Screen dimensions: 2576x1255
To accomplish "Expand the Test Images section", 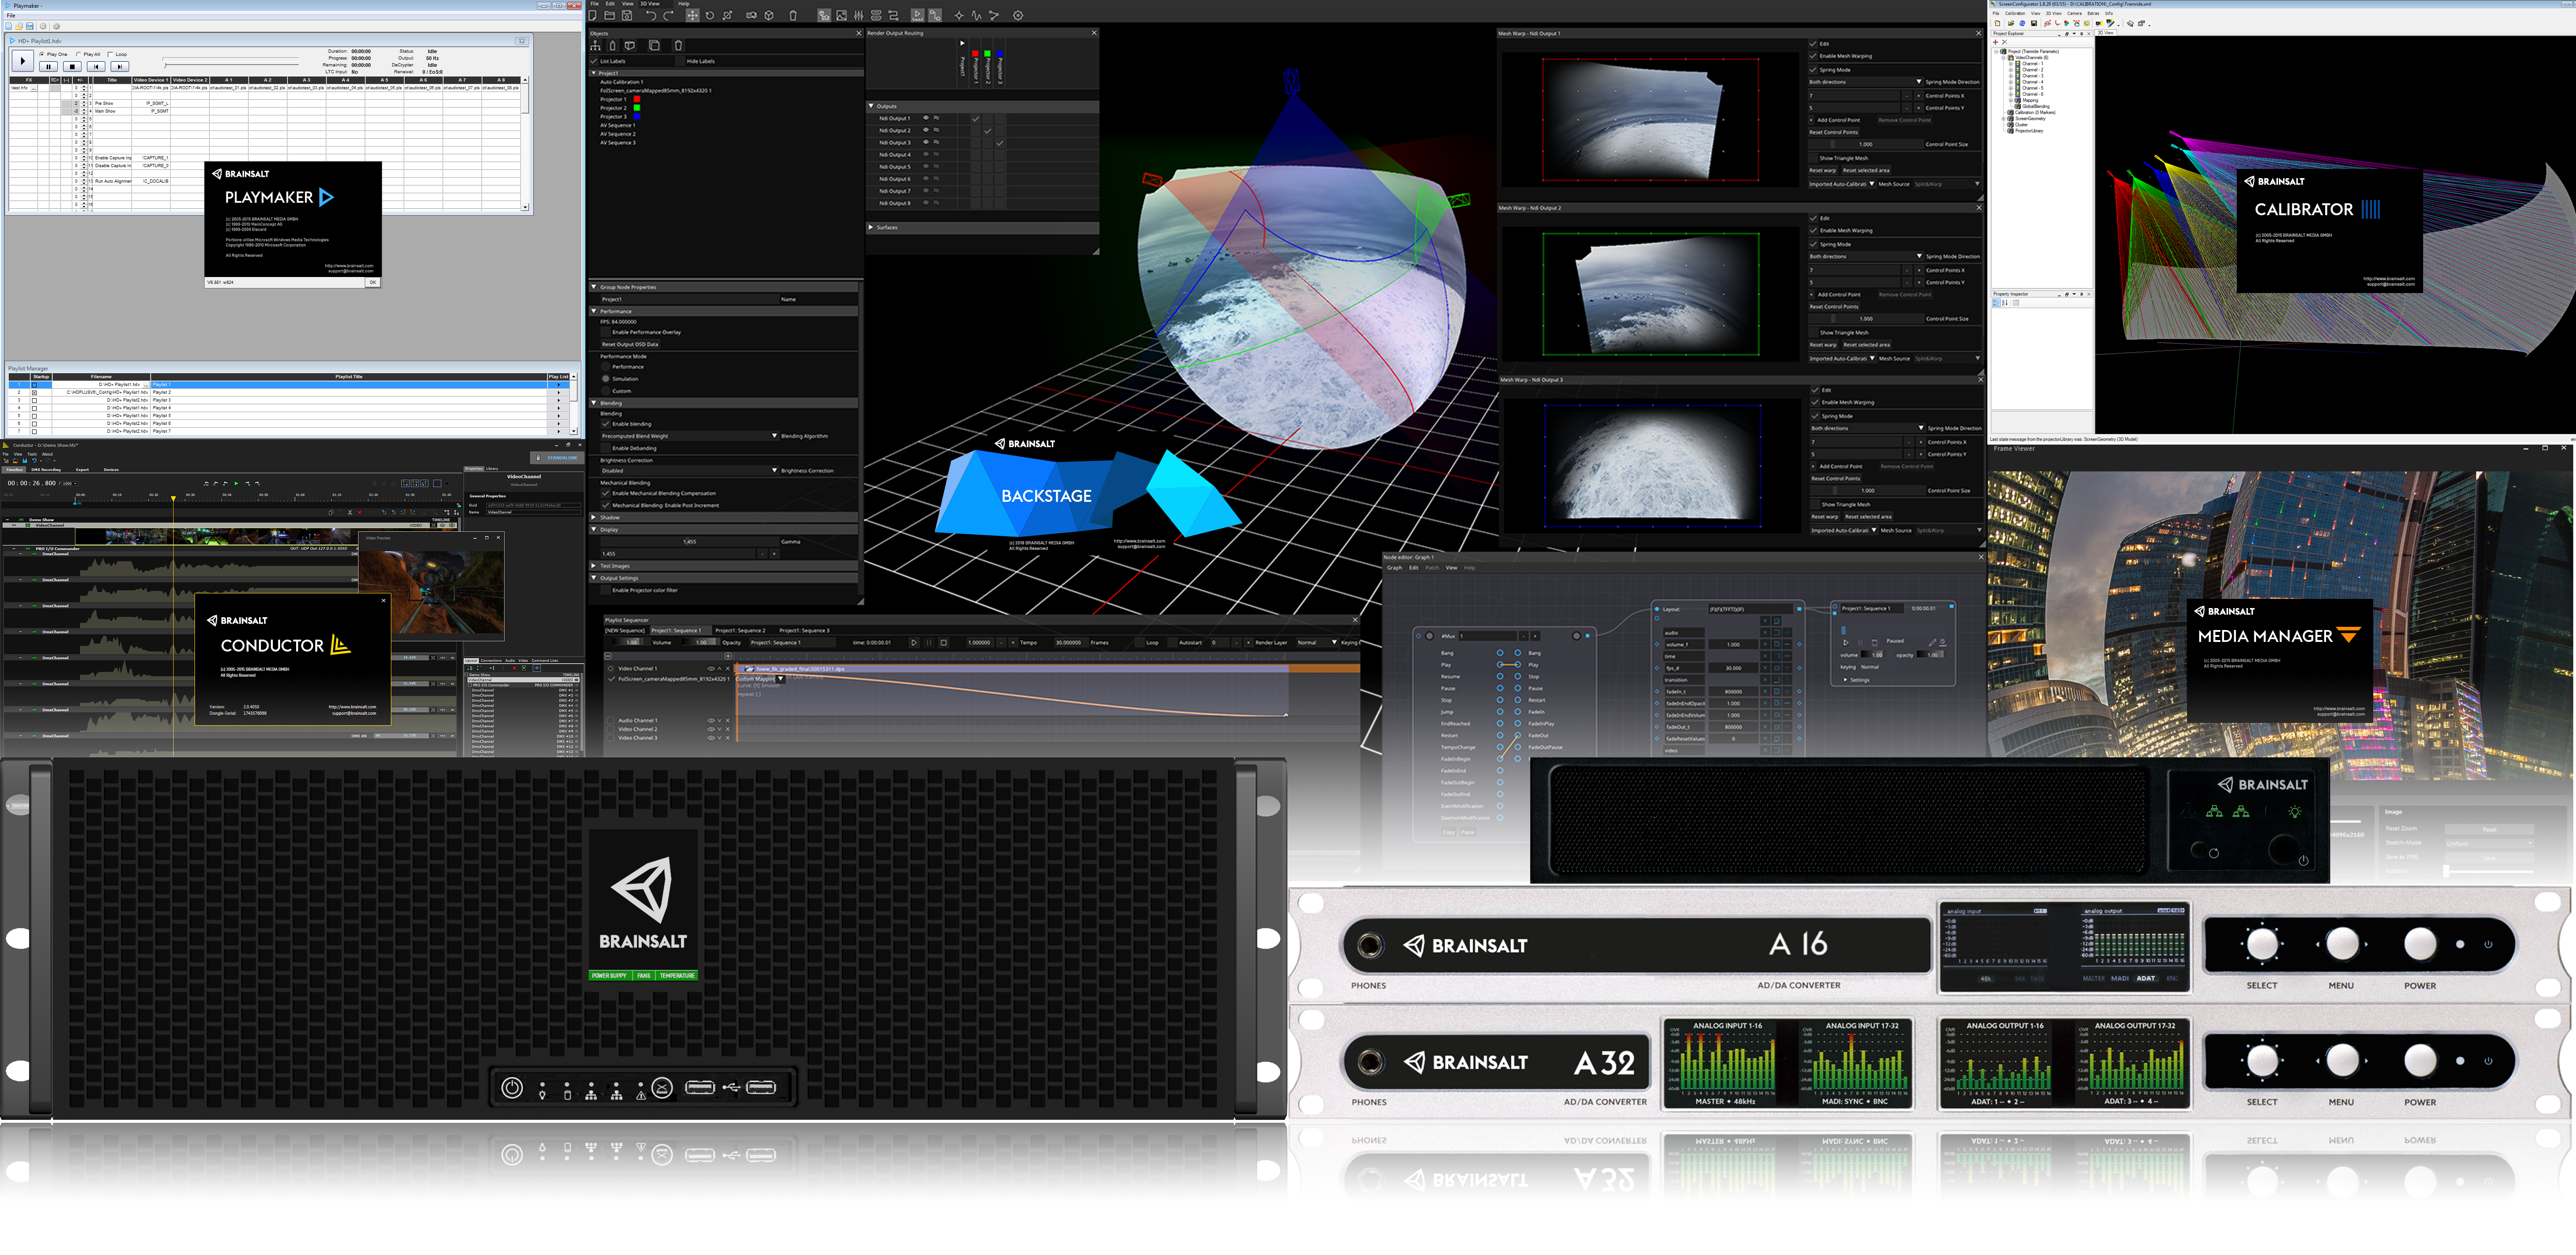I will (x=594, y=566).
